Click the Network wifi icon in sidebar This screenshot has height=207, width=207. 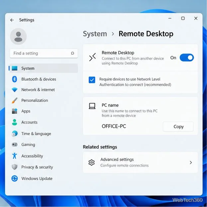15,90
